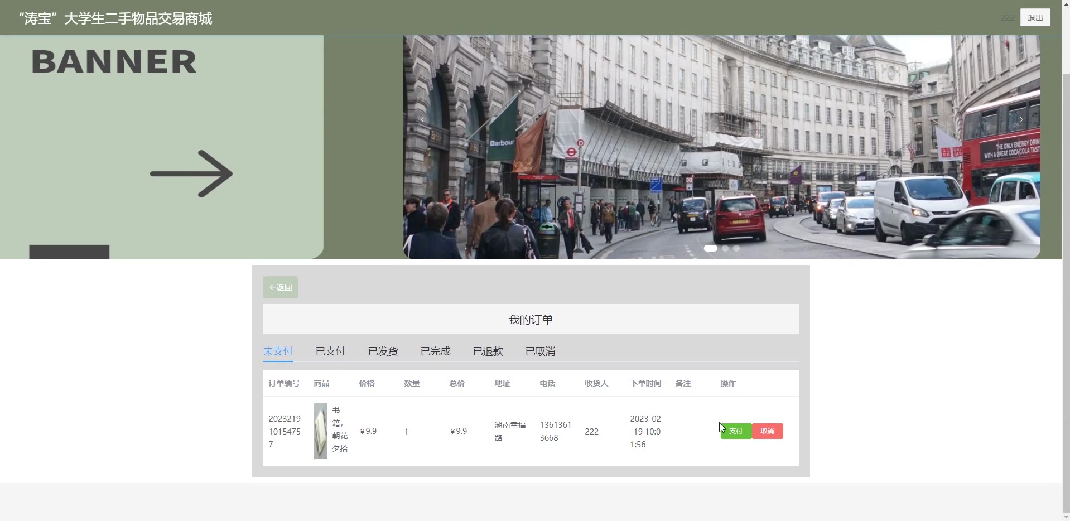Click the username 222 in header

click(1007, 18)
